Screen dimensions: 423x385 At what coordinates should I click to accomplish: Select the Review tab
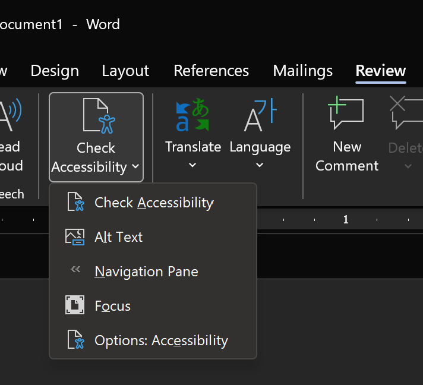(x=381, y=71)
